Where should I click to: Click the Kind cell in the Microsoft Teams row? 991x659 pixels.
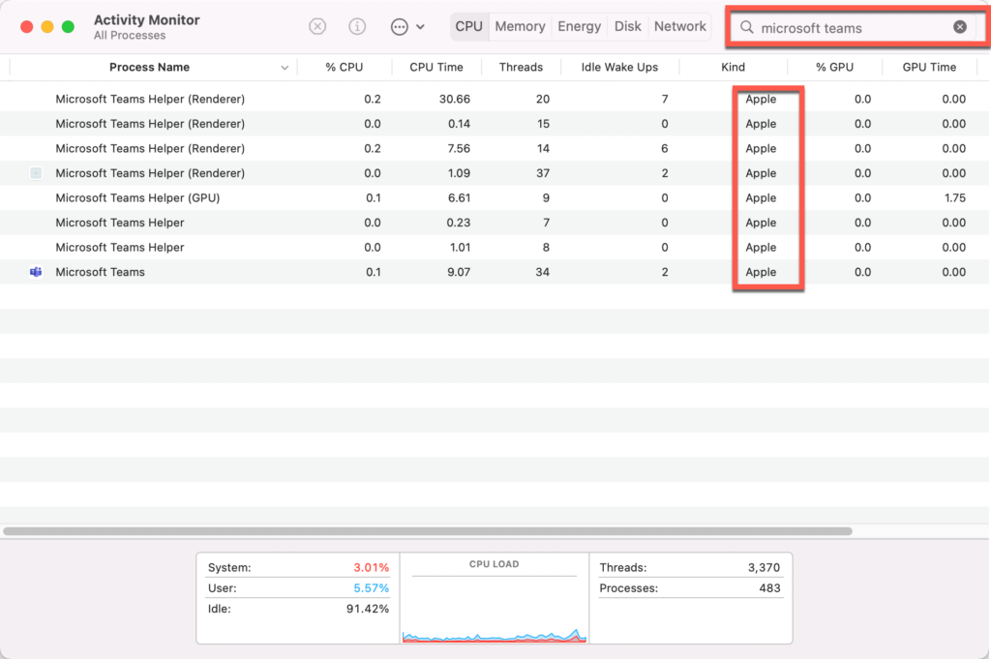point(761,272)
